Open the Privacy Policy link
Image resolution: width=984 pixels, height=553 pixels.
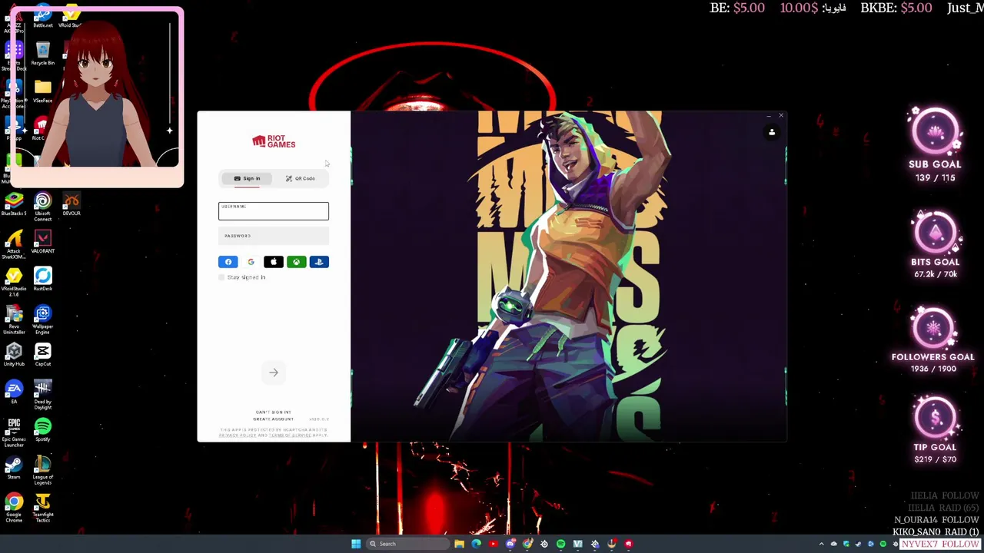238,435
